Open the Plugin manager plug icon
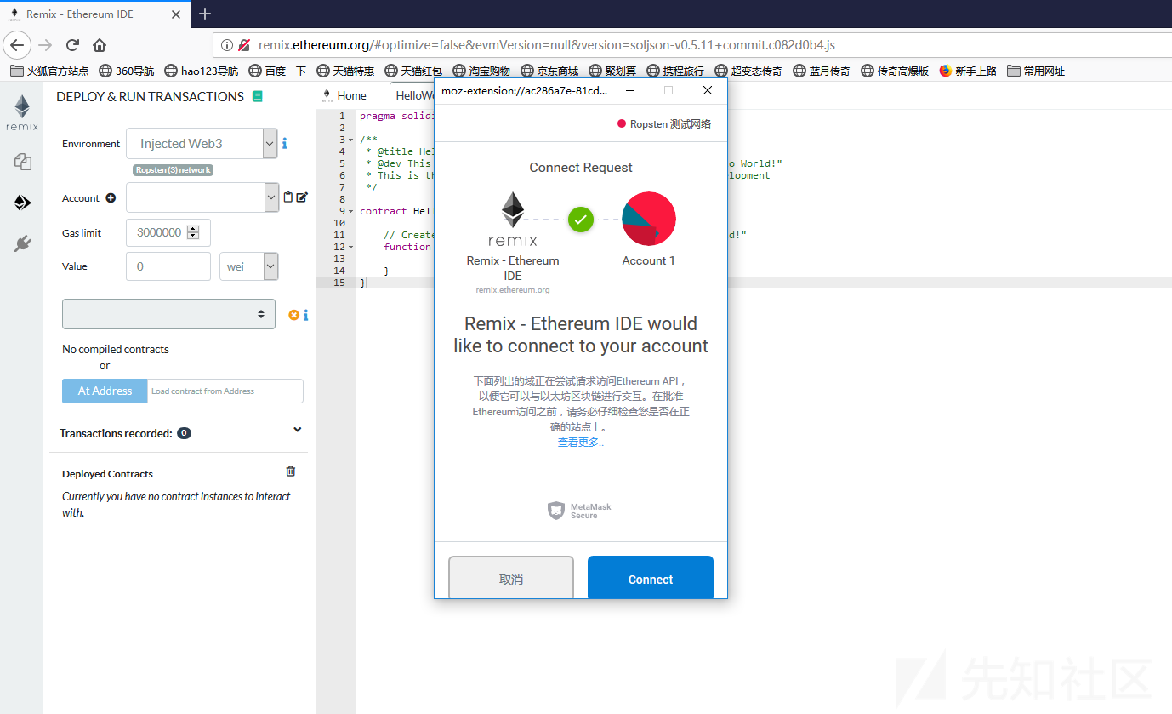 [21, 243]
